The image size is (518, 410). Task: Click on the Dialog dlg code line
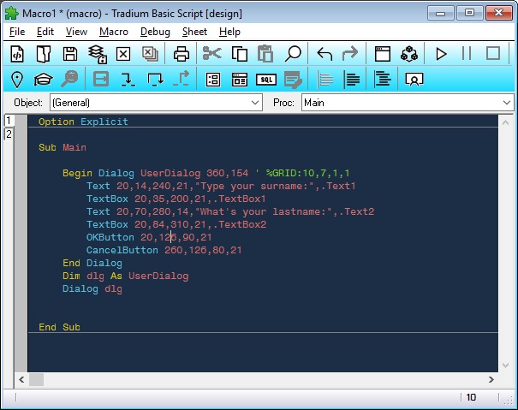[x=92, y=289]
